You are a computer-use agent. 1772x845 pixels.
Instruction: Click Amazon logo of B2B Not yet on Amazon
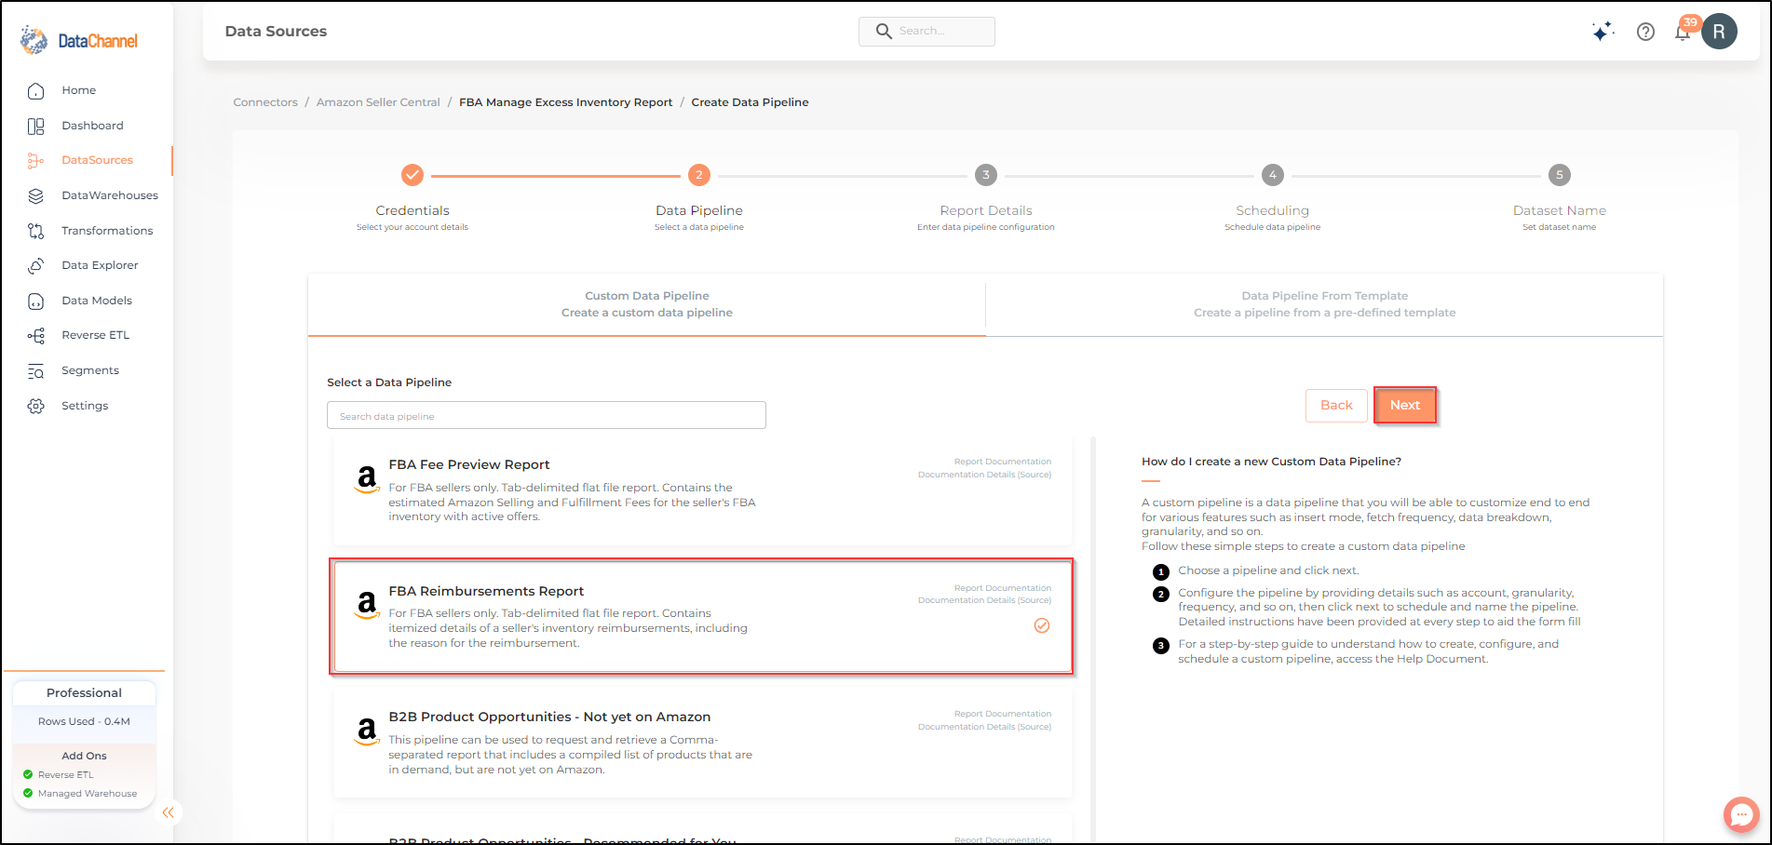click(x=368, y=731)
